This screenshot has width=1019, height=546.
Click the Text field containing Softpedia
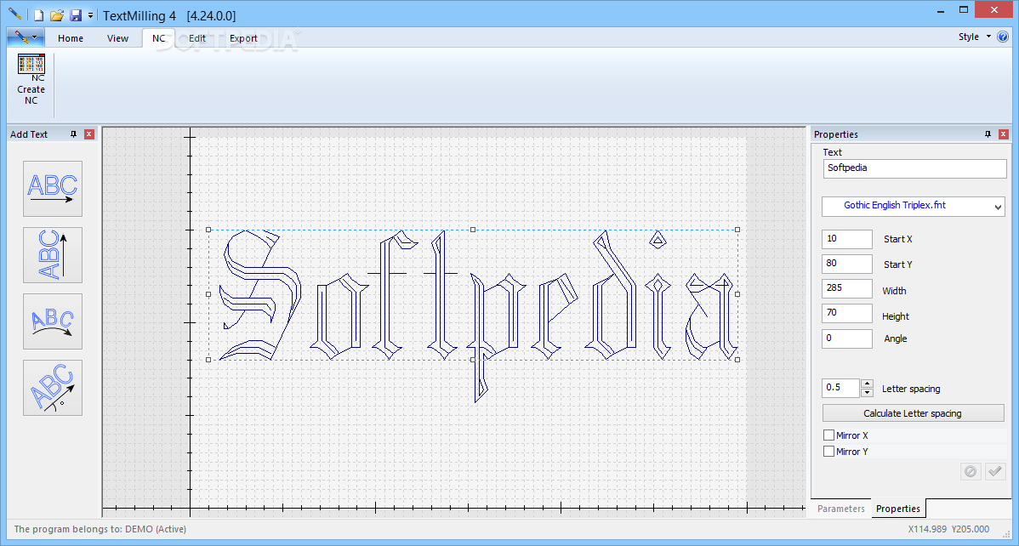[914, 168]
